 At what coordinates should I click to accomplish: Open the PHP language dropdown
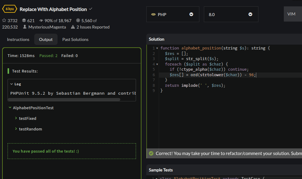click(x=173, y=14)
